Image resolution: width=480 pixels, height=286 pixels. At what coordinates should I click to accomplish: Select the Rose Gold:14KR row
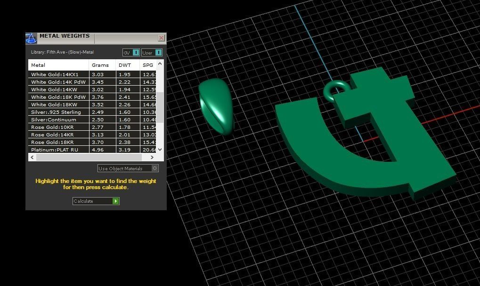pyautogui.click(x=92, y=135)
